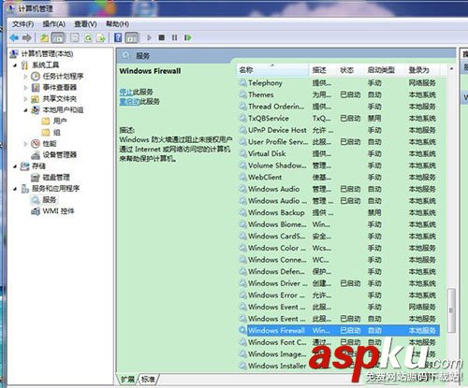The width and height of the screenshot is (468, 388).
Task: Select the Virtual Disk service
Action: tap(339, 153)
